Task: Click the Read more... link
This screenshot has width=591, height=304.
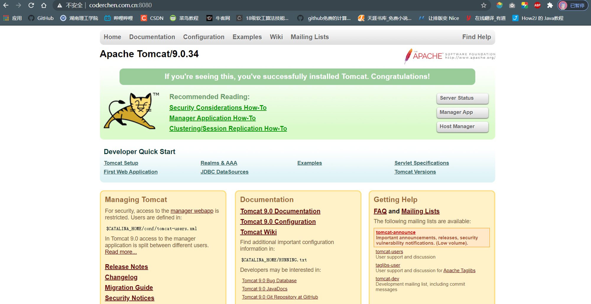Action: point(121,252)
